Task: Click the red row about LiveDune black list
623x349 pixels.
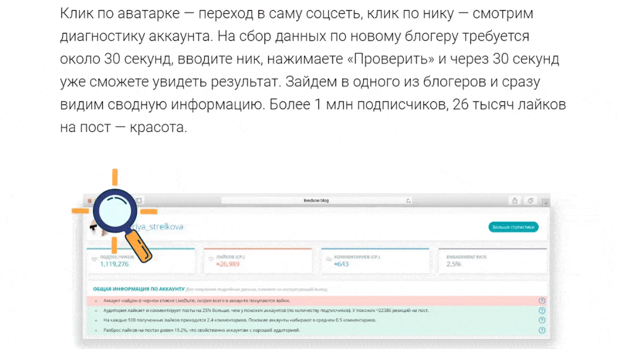Action: 317,301
